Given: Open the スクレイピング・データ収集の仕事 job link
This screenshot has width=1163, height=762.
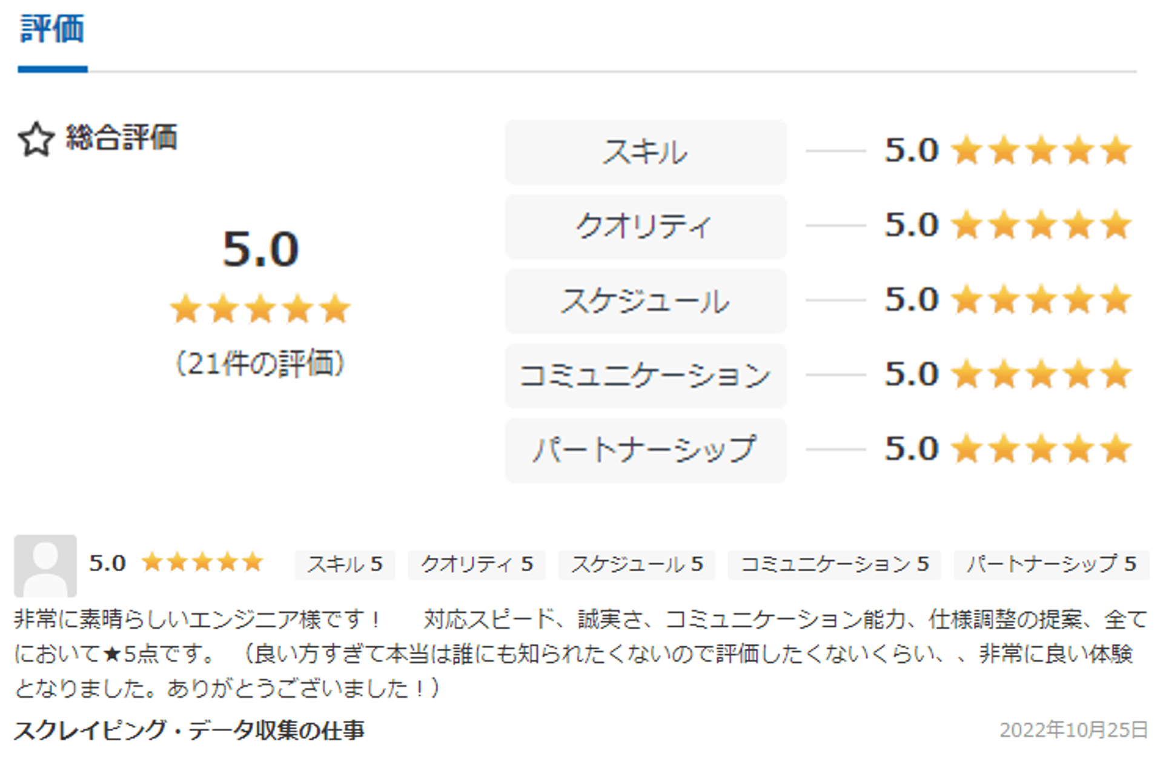Looking at the screenshot, I should [191, 731].
